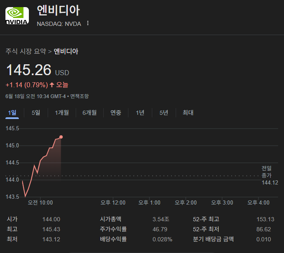Screen dimensions: 284x253
Task: Click the 오후 12:00 axis label
Action: coord(113,202)
